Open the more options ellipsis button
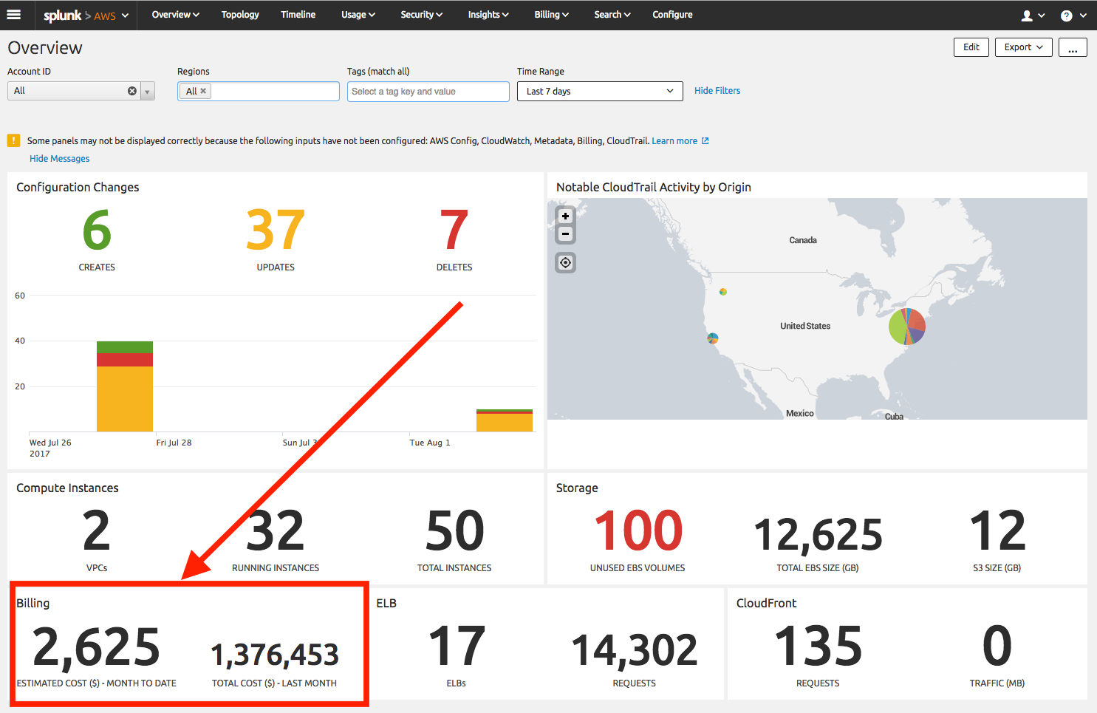 pos(1073,47)
